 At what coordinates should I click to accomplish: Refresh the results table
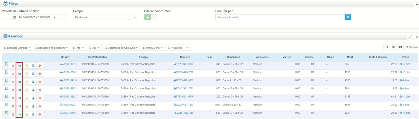tap(387, 47)
